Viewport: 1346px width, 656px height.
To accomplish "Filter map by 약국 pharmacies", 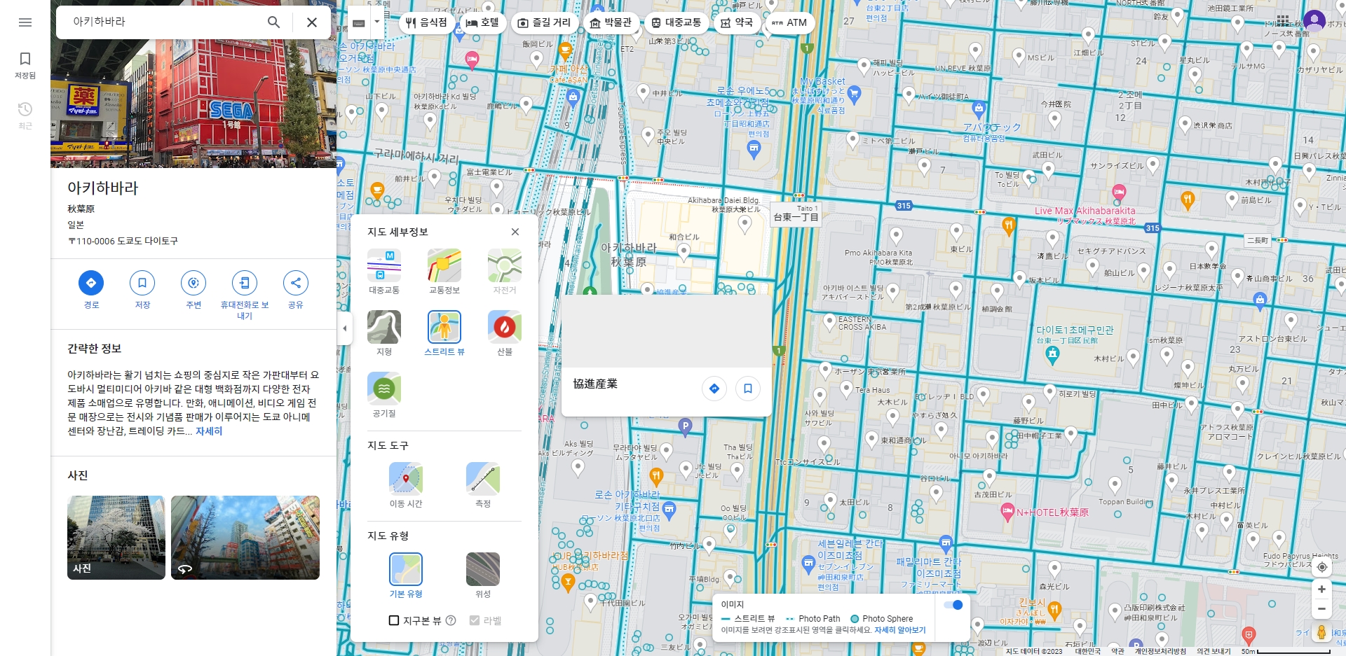I will pos(737,22).
